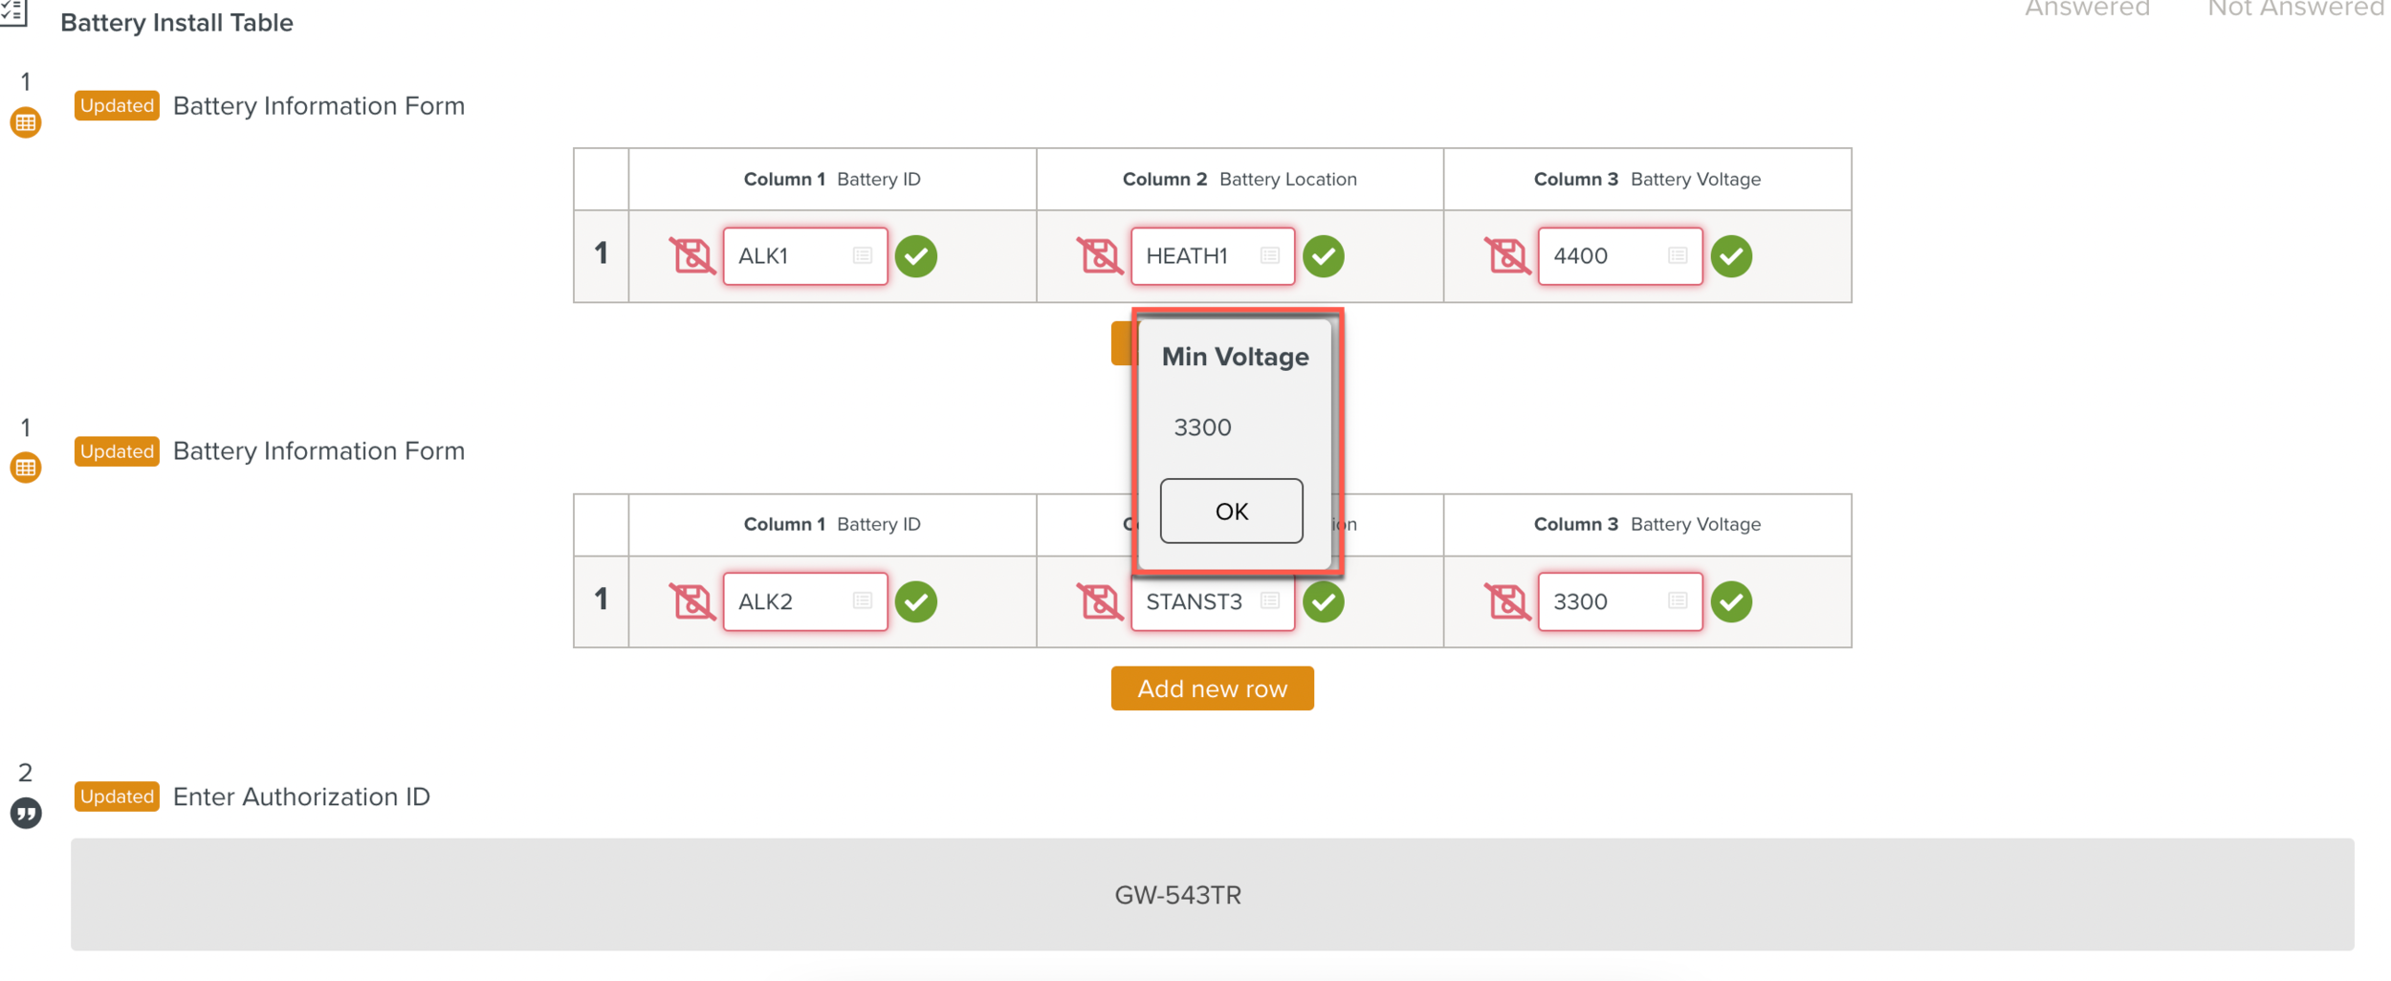
Task: Click the orange table icon of first form
Action: pos(26,122)
